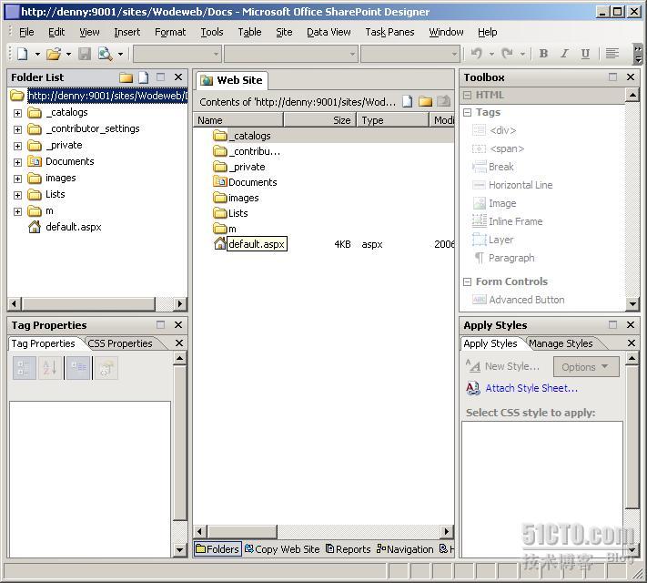Click the Open folder toolbar icon

click(54, 54)
